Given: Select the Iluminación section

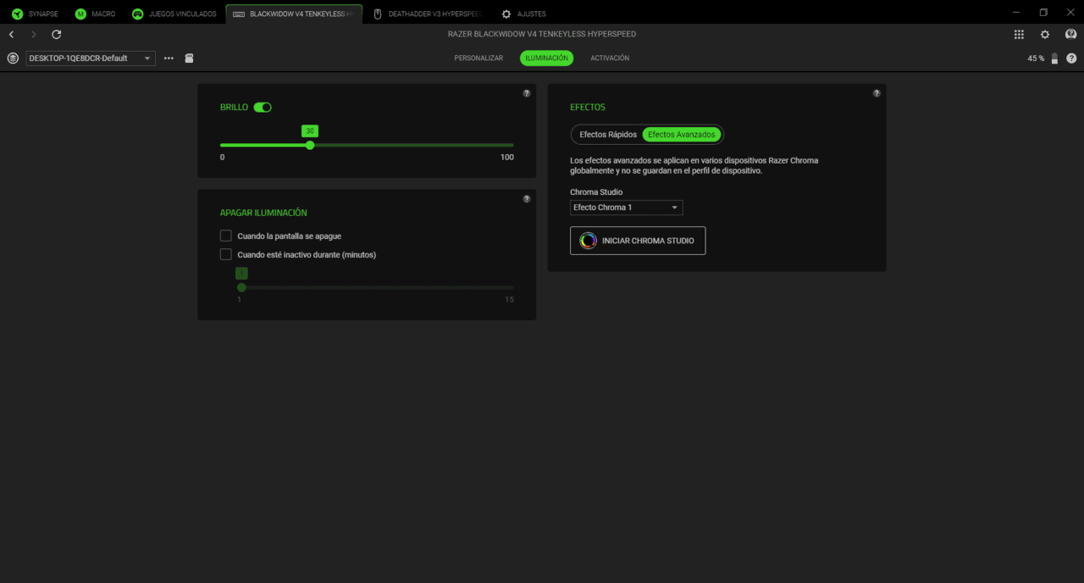Looking at the screenshot, I should pos(546,58).
